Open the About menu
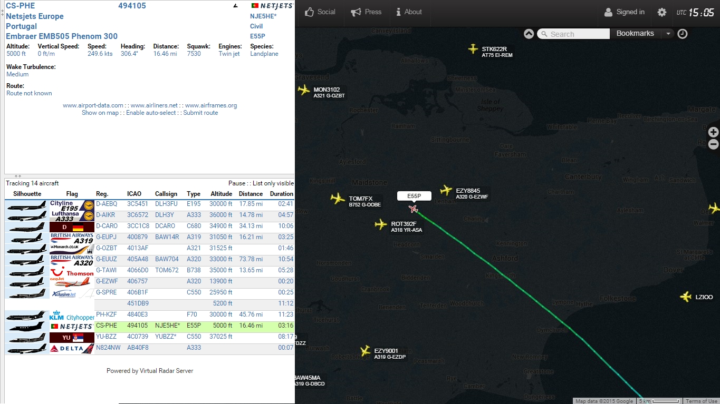720x404 pixels. pyautogui.click(x=409, y=13)
